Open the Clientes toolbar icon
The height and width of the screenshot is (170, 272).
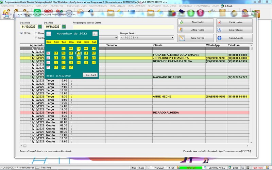tap(7, 14)
